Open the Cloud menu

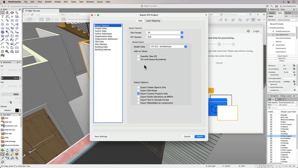(x=100, y=2)
